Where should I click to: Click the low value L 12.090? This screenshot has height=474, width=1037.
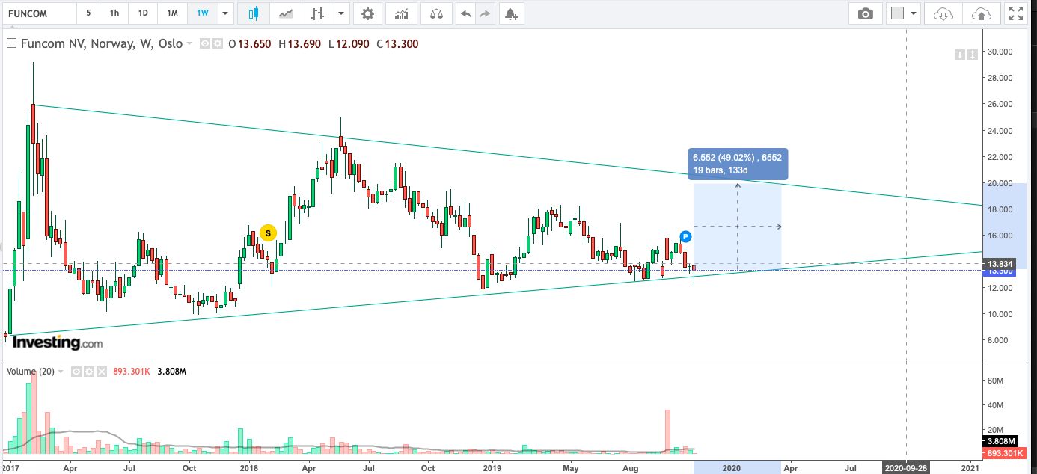coord(349,44)
